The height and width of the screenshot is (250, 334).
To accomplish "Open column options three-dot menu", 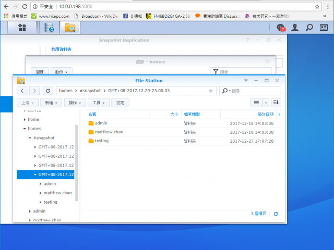I will [279, 115].
